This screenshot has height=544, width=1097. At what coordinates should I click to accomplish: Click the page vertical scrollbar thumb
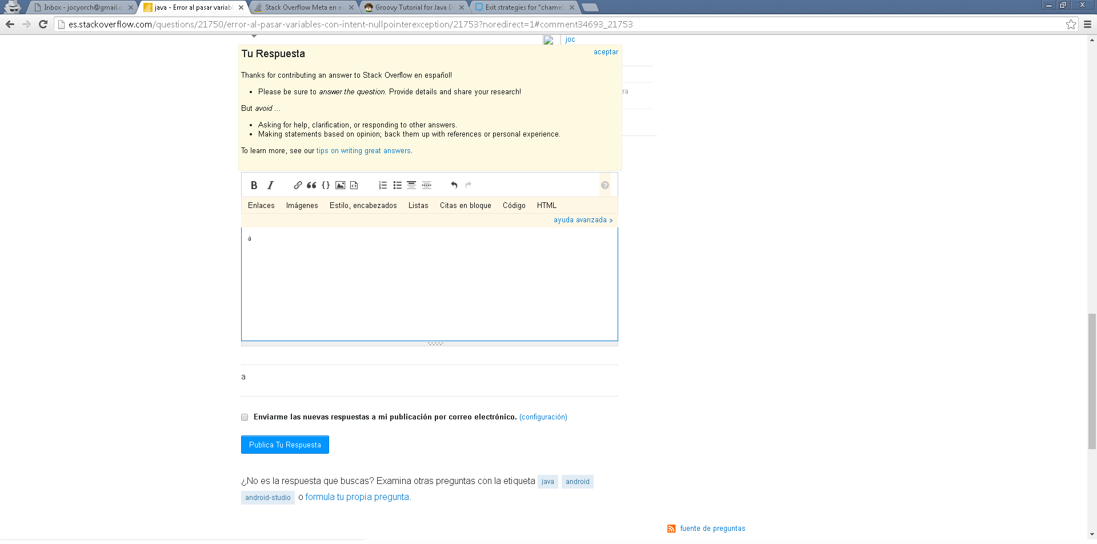pyautogui.click(x=1092, y=381)
